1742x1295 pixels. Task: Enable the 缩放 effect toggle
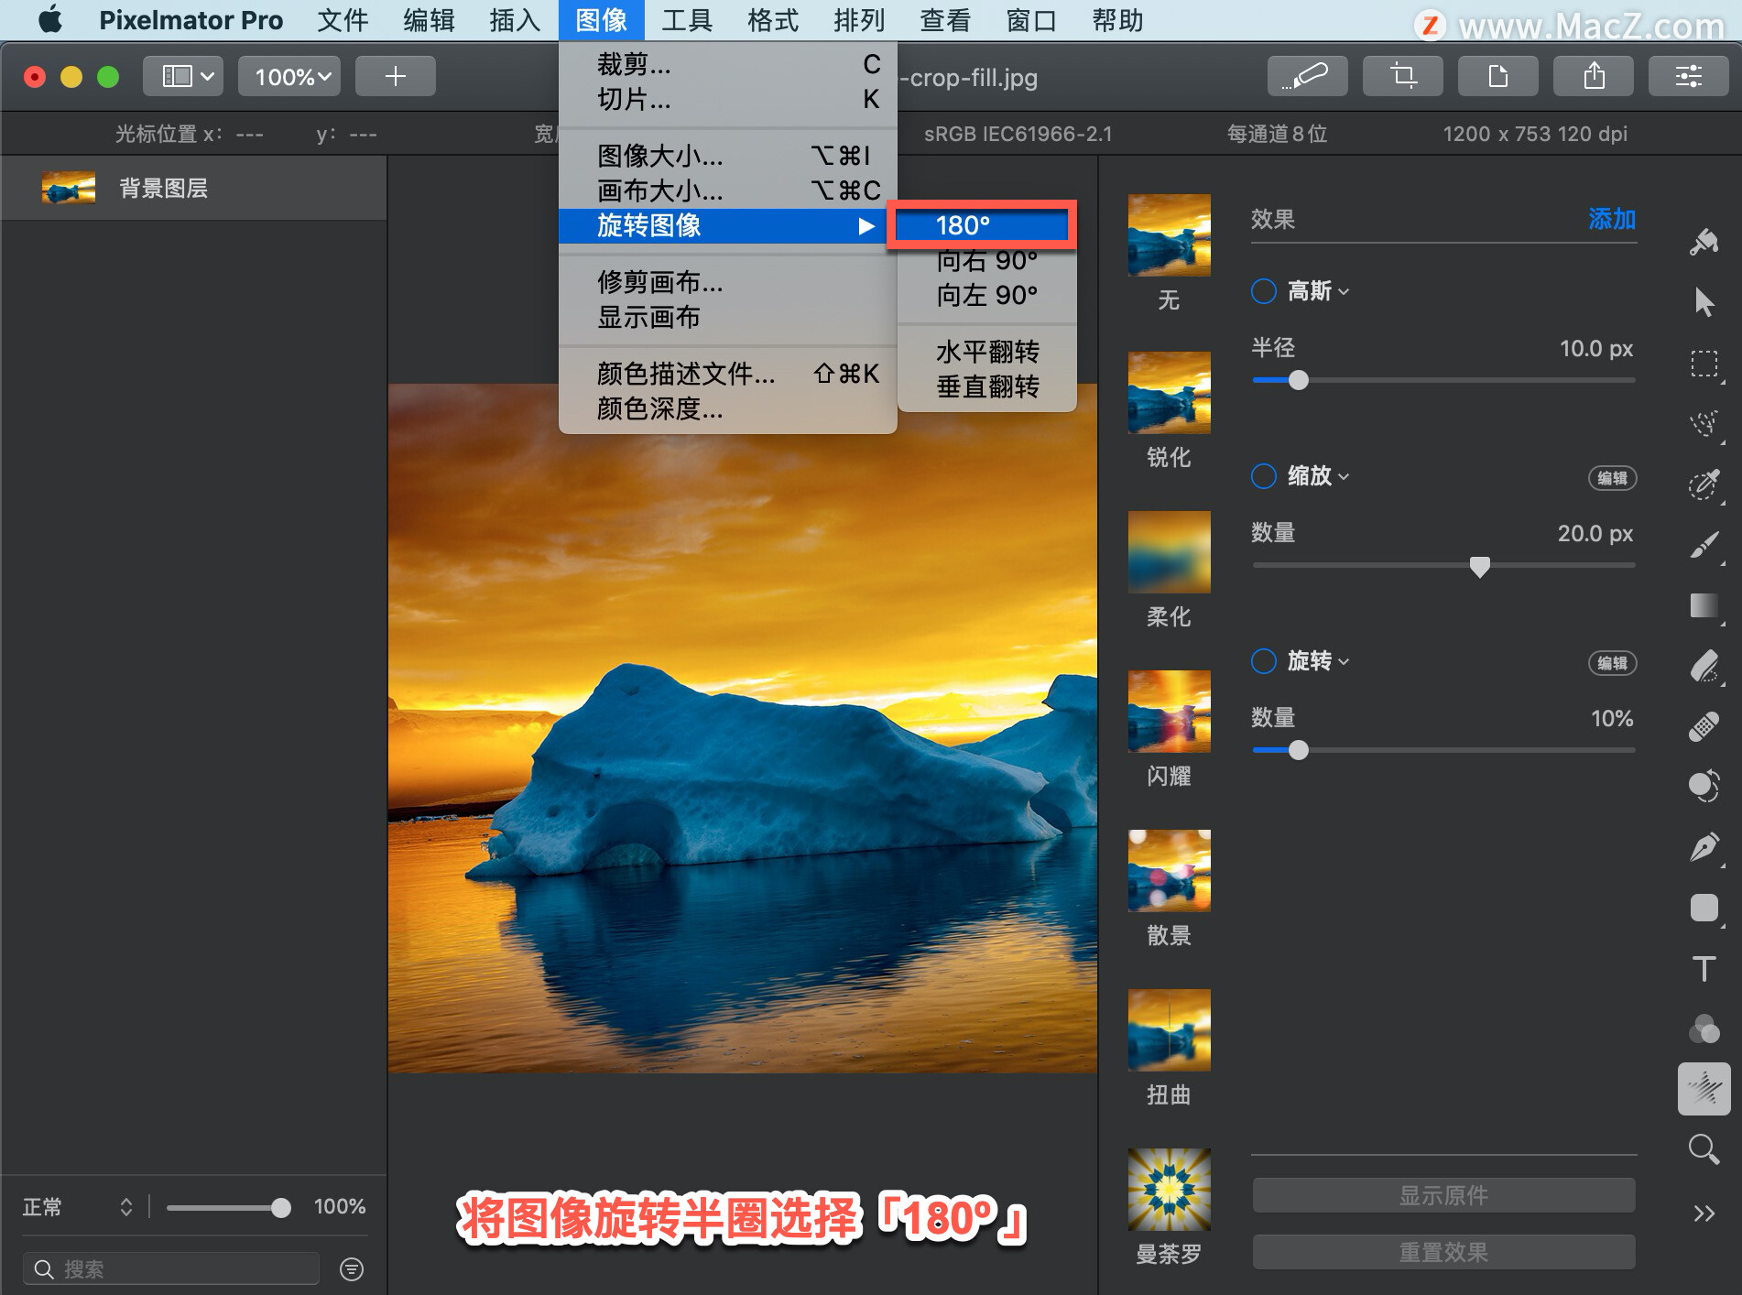click(1263, 476)
